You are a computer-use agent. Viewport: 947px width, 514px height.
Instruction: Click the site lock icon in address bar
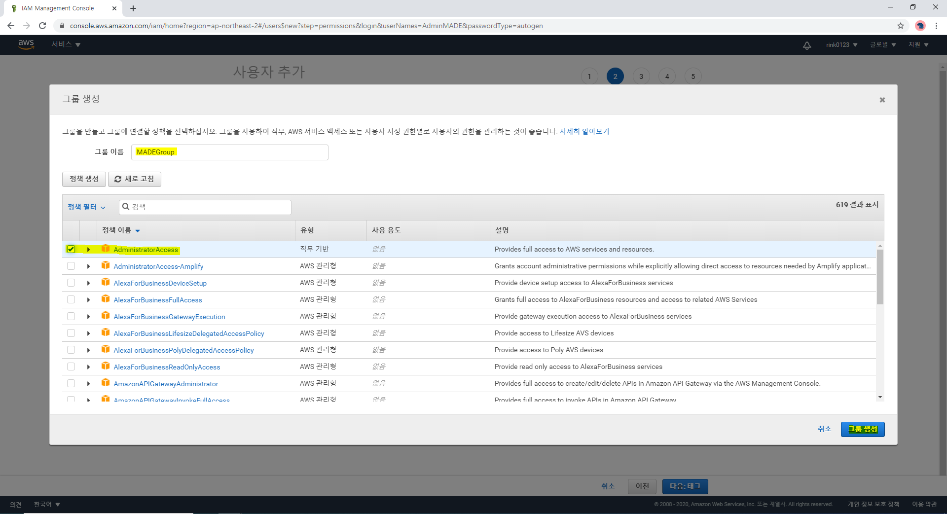point(62,26)
